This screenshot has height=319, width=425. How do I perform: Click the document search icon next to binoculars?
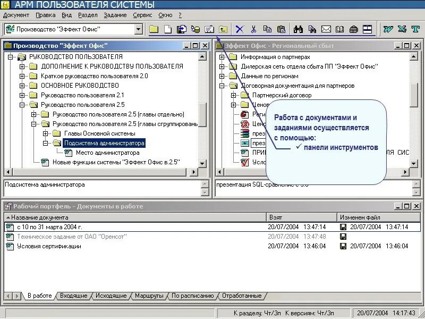[312, 29]
